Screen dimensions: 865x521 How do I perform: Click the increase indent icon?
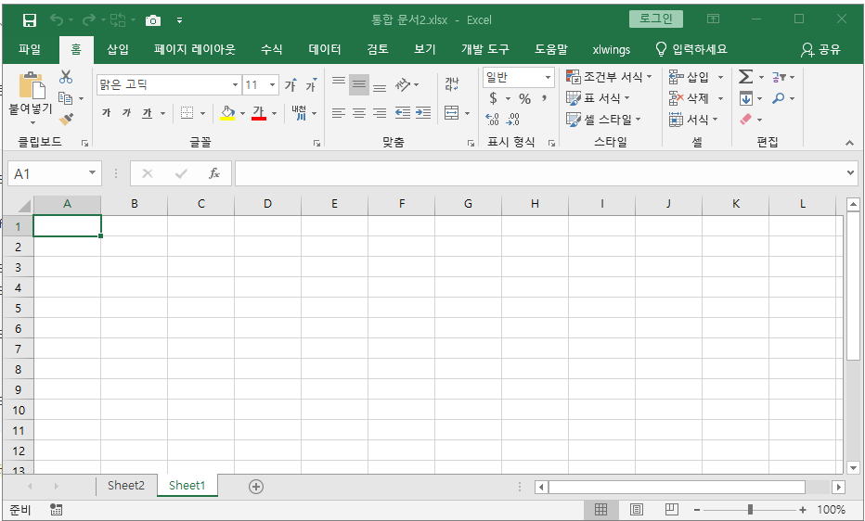pos(423,113)
